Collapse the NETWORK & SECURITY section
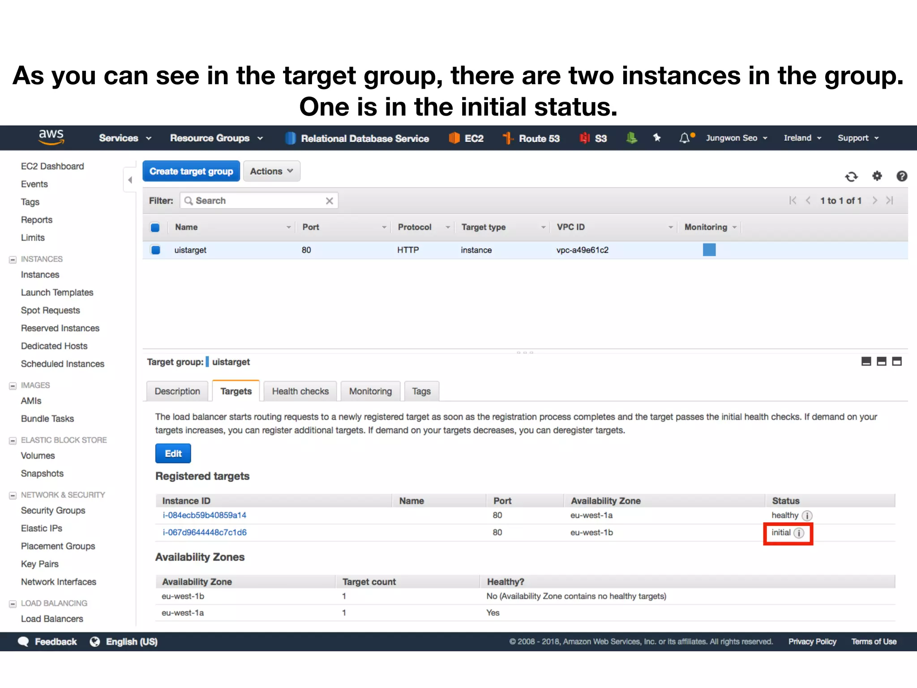917x688 pixels. (13, 495)
